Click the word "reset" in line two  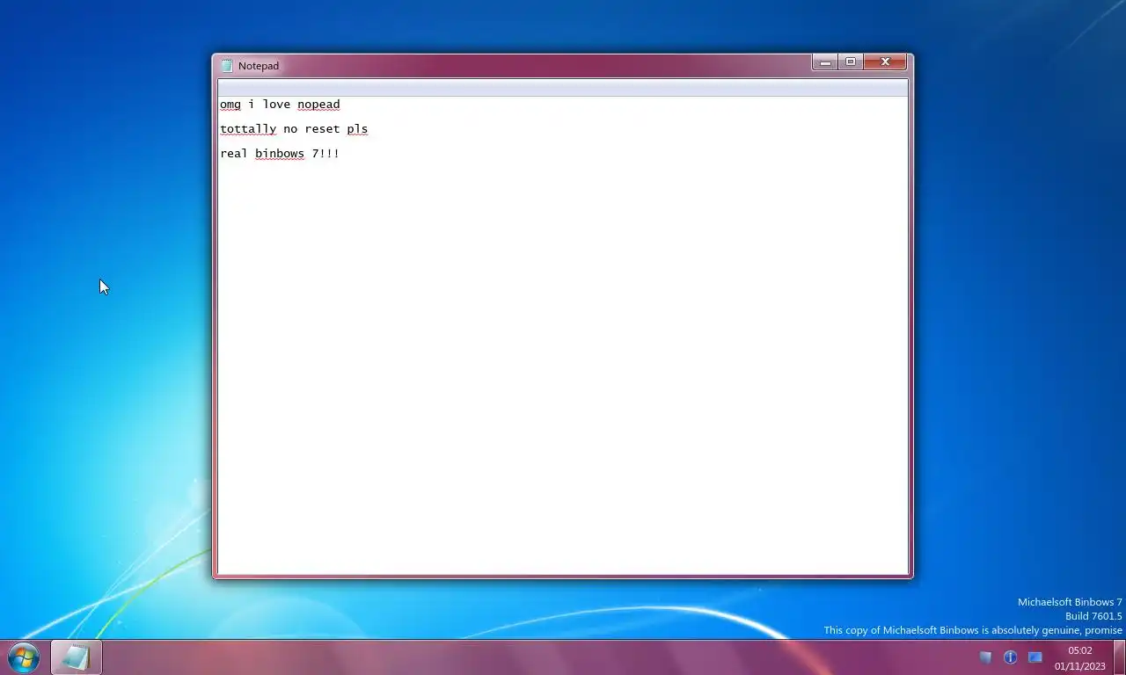(x=322, y=129)
